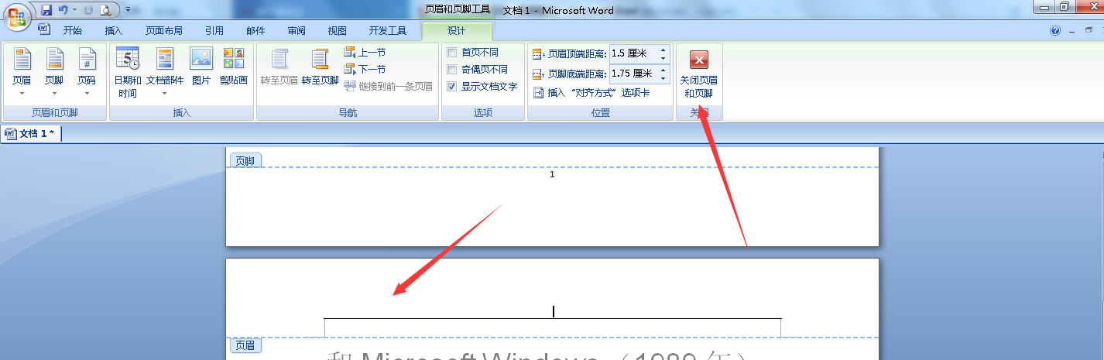Screen dimensions: 1104x360
Task: Click the alignment tab icon beside 插入
Action: (539, 93)
